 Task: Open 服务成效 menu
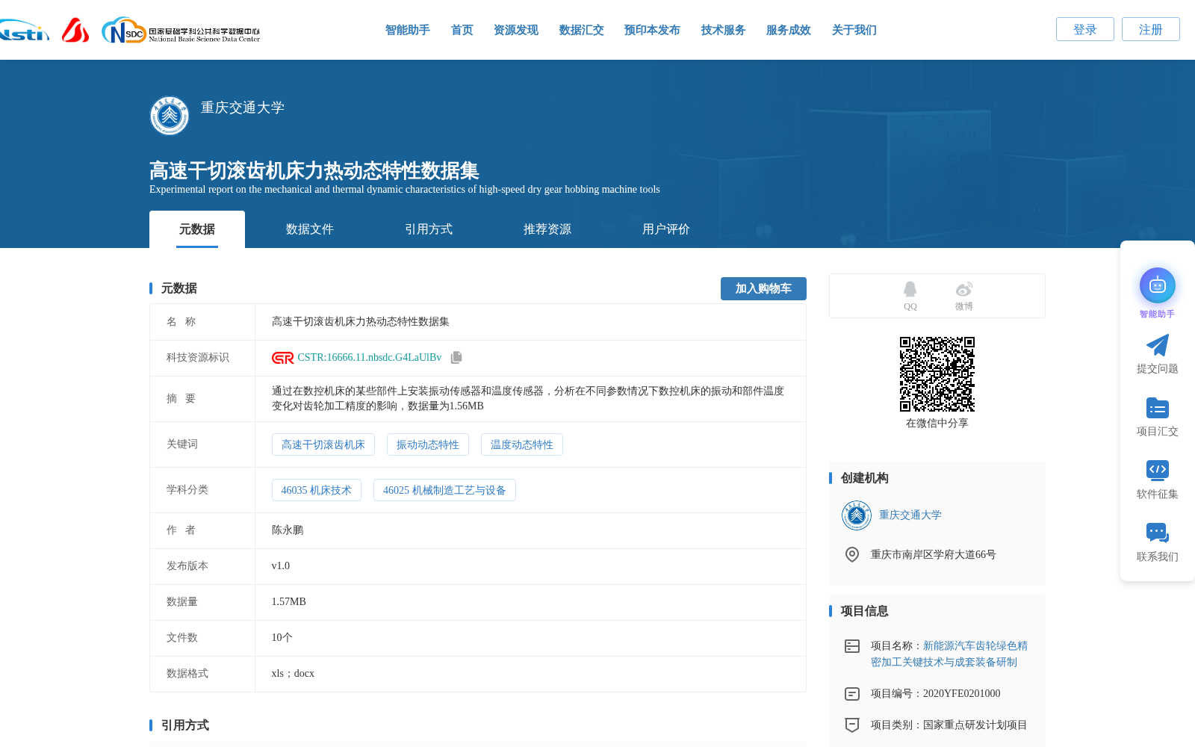(789, 30)
